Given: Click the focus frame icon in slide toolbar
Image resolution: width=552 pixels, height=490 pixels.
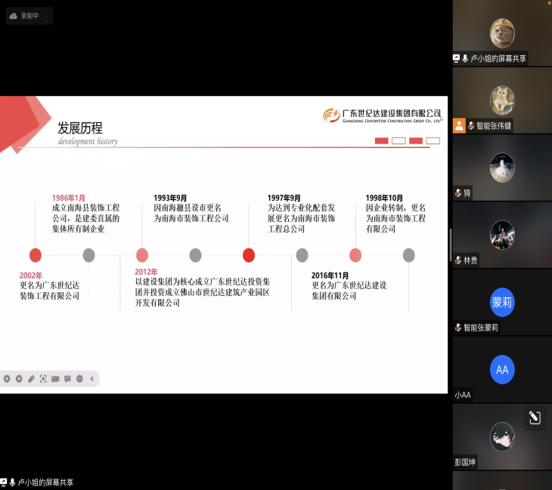Looking at the screenshot, I should click(x=43, y=379).
